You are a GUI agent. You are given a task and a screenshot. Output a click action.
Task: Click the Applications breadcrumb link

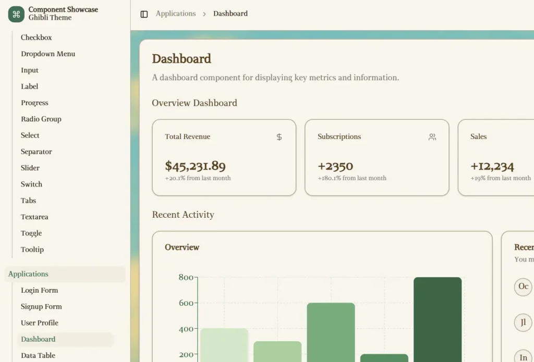(x=176, y=14)
